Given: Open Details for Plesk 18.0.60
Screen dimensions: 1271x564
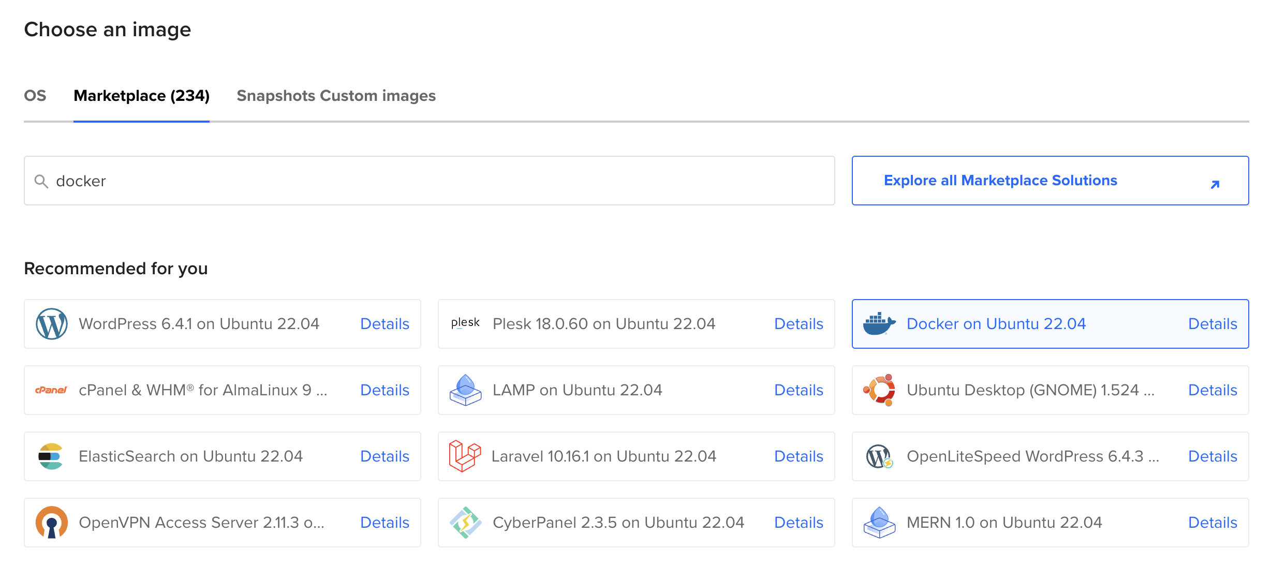Looking at the screenshot, I should [x=799, y=324].
